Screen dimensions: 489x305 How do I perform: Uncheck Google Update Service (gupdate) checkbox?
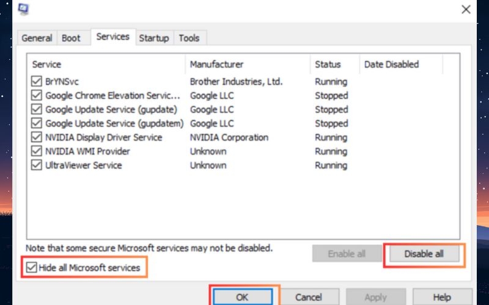coord(37,110)
